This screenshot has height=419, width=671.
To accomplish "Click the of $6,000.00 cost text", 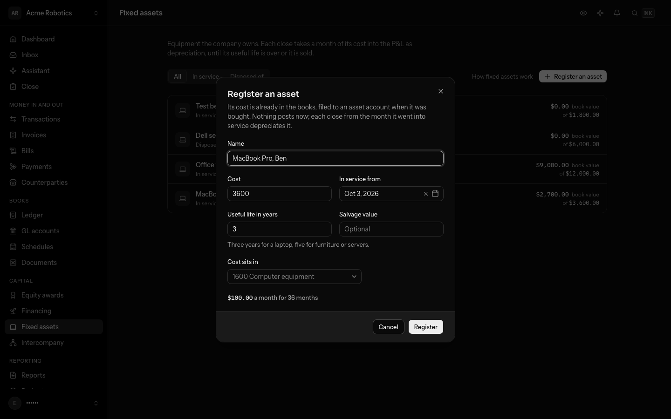I will [x=581, y=144].
